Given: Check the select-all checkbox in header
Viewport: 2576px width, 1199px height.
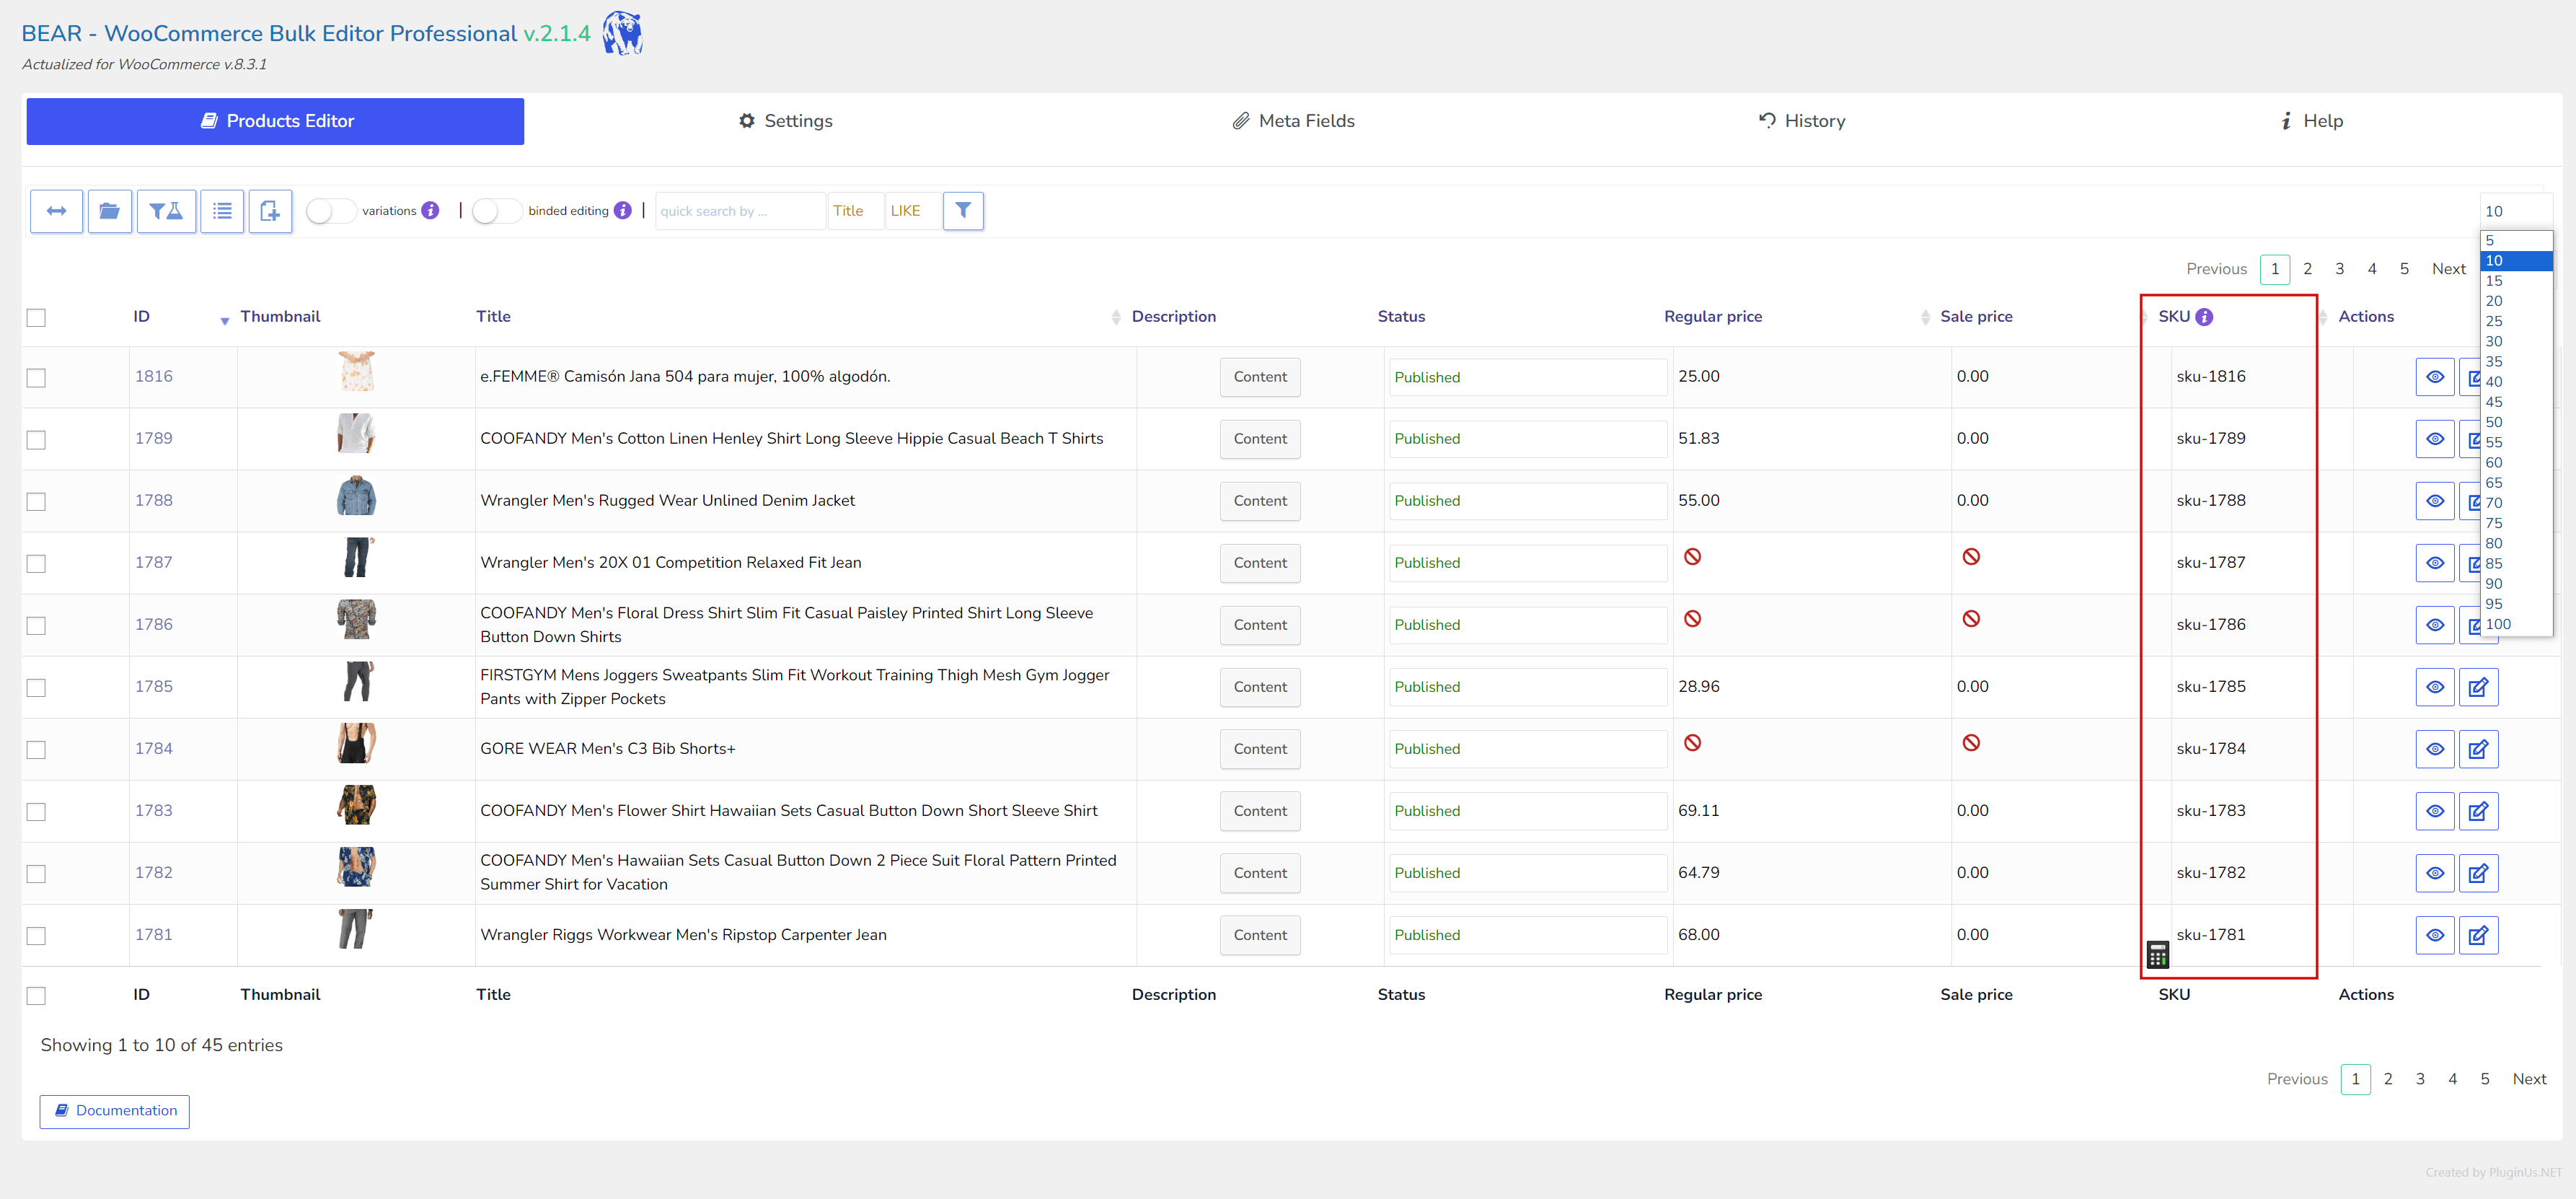Looking at the screenshot, I should [36, 318].
